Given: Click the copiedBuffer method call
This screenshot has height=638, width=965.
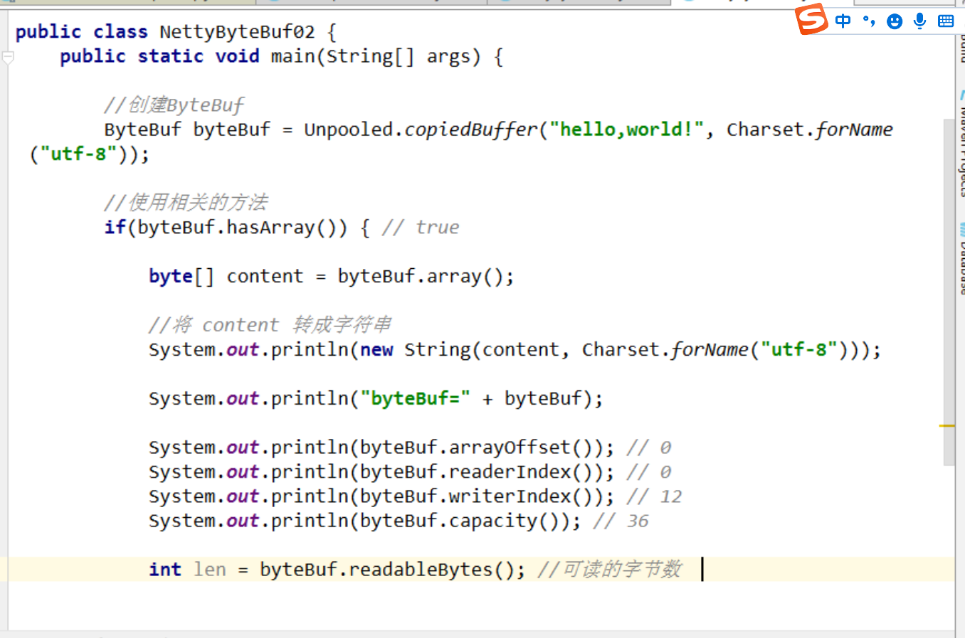Looking at the screenshot, I should pos(471,129).
